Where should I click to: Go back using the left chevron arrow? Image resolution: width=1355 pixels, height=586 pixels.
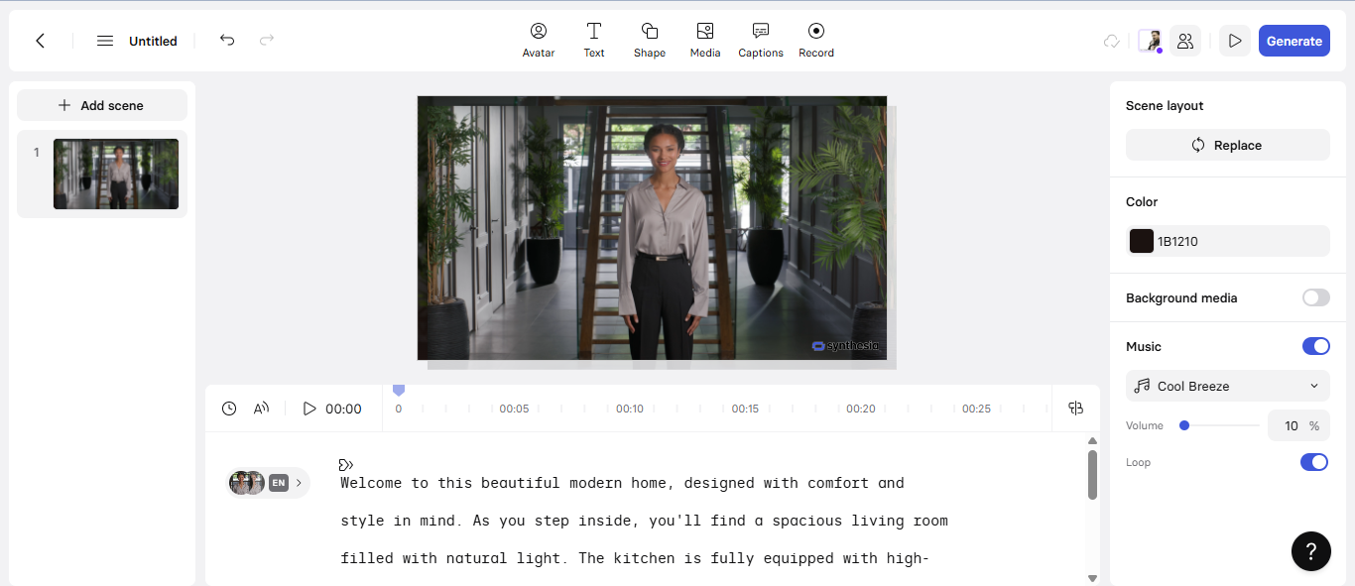[x=41, y=41]
